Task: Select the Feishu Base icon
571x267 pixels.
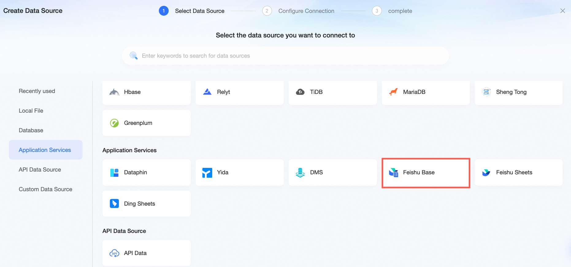Action: (393, 172)
